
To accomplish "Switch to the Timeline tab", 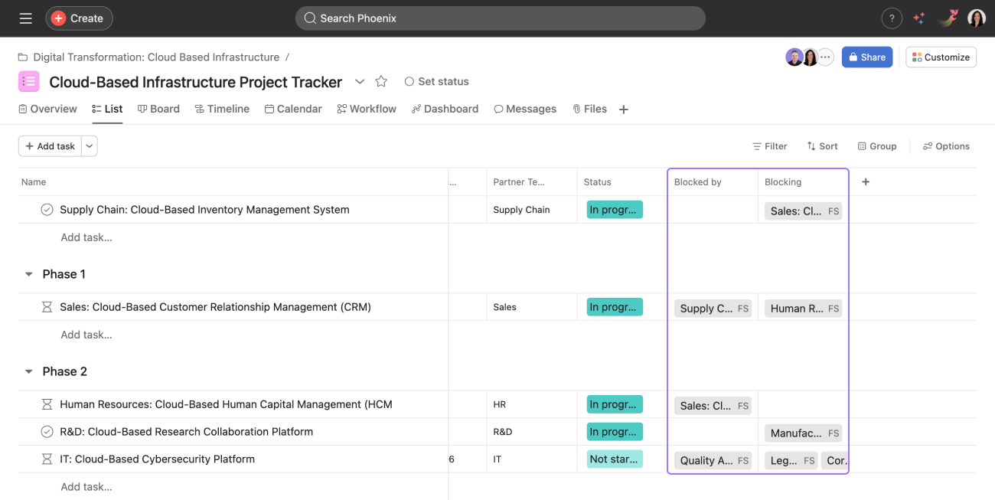I will pos(222,109).
